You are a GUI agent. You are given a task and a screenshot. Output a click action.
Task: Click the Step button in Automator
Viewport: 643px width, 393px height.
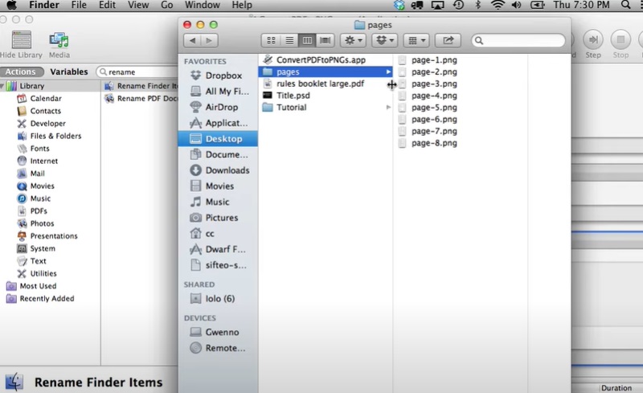click(x=593, y=44)
